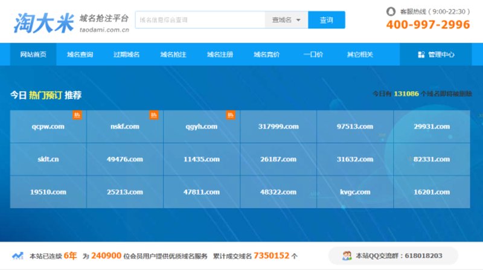
Task: Select domain 49476.com
Action: coord(125,159)
